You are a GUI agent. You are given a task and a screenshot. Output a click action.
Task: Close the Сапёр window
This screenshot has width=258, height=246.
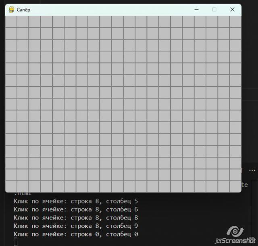(x=232, y=10)
